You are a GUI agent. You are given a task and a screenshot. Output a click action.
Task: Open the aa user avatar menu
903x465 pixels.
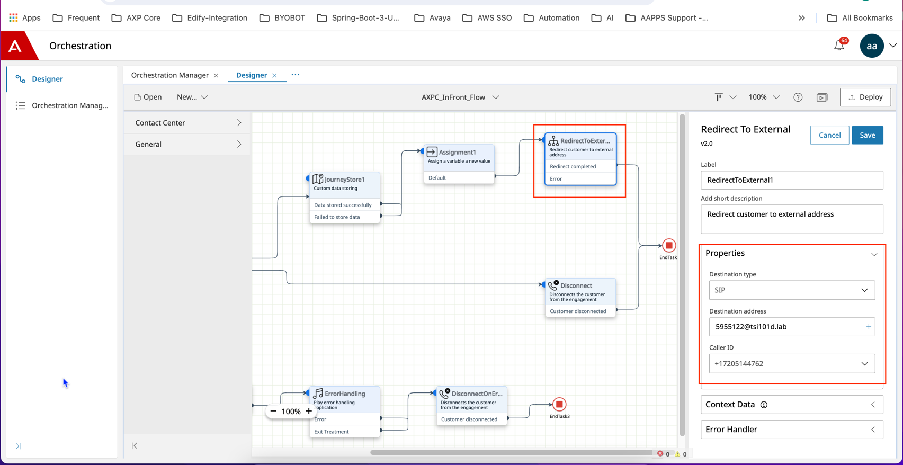[872, 46]
